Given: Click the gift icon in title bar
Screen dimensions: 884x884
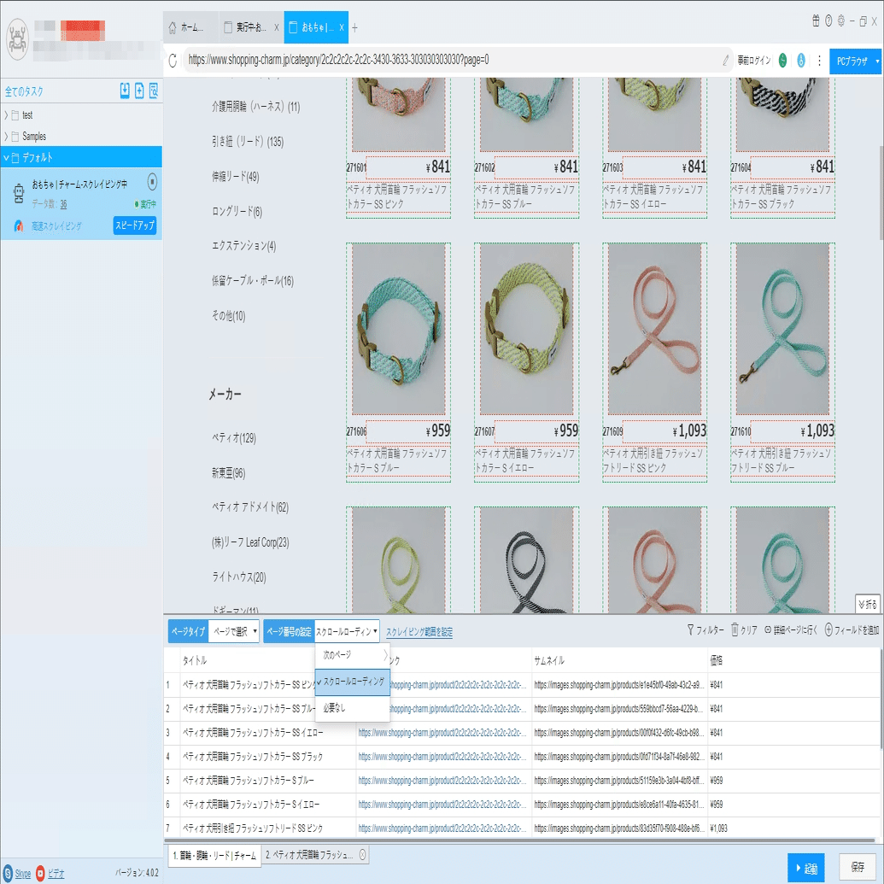Looking at the screenshot, I should click(x=816, y=20).
